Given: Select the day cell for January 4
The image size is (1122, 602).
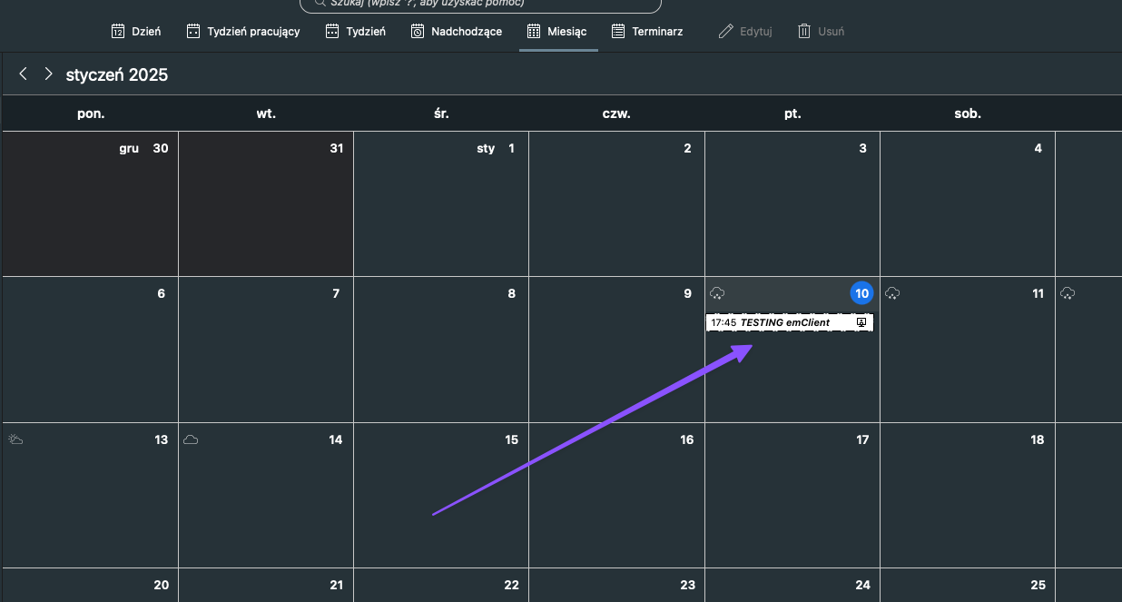Looking at the screenshot, I should click(x=968, y=204).
